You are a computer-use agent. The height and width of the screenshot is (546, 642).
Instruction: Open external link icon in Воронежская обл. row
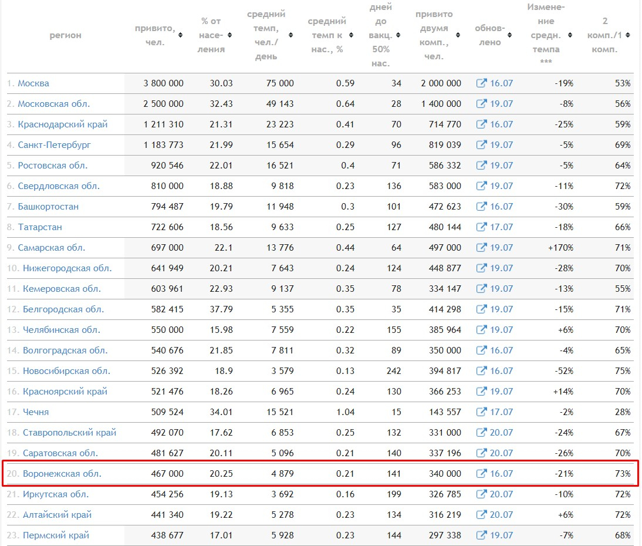(x=481, y=474)
